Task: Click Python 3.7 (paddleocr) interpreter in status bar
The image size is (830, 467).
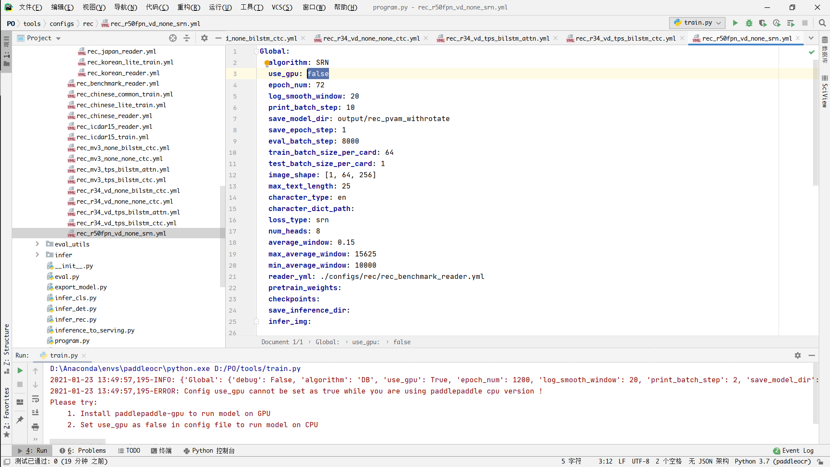Action: (773, 461)
